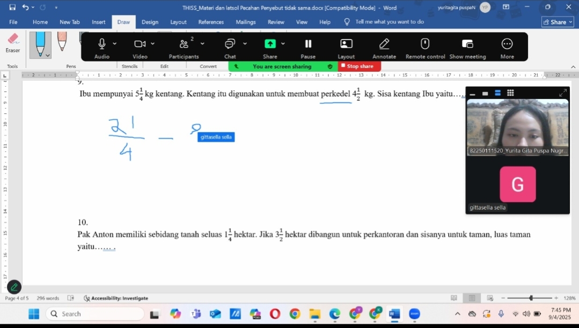Open the Annotate pencil tool

pyautogui.click(x=384, y=44)
